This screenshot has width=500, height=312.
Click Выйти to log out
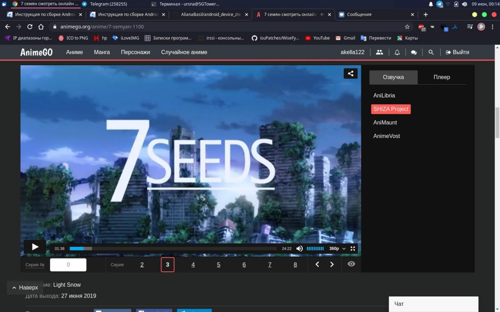[457, 52]
